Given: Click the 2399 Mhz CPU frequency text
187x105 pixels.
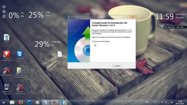Looking at the screenshot, I should tap(56, 42).
